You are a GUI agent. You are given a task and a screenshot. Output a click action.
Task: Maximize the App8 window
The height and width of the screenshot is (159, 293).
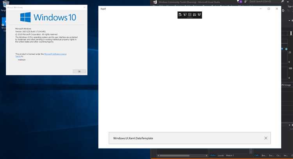pos(269,9)
